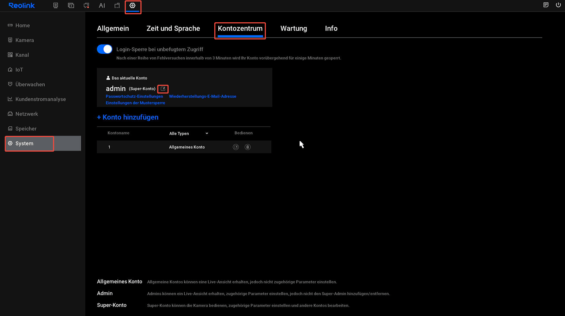Open the log notes icon at top right
Image resolution: width=565 pixels, height=316 pixels.
546,5
